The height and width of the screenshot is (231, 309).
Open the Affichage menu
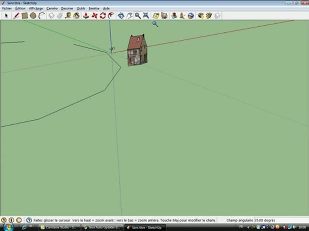(x=36, y=8)
